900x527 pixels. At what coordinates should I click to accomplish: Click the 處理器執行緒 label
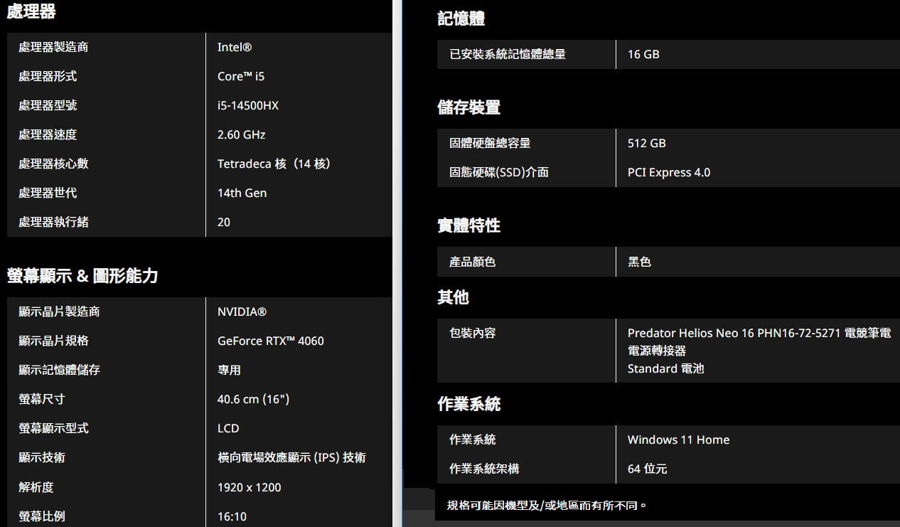(53, 222)
